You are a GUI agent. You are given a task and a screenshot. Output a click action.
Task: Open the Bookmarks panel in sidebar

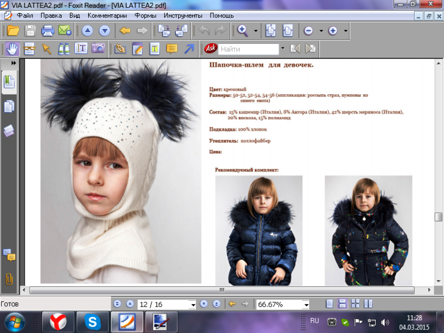point(9,81)
